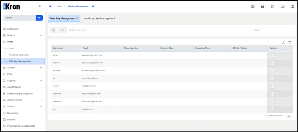This screenshot has width=298, height=132.
Task: Select SSH Key Management sidebar item
Action: 24,61
